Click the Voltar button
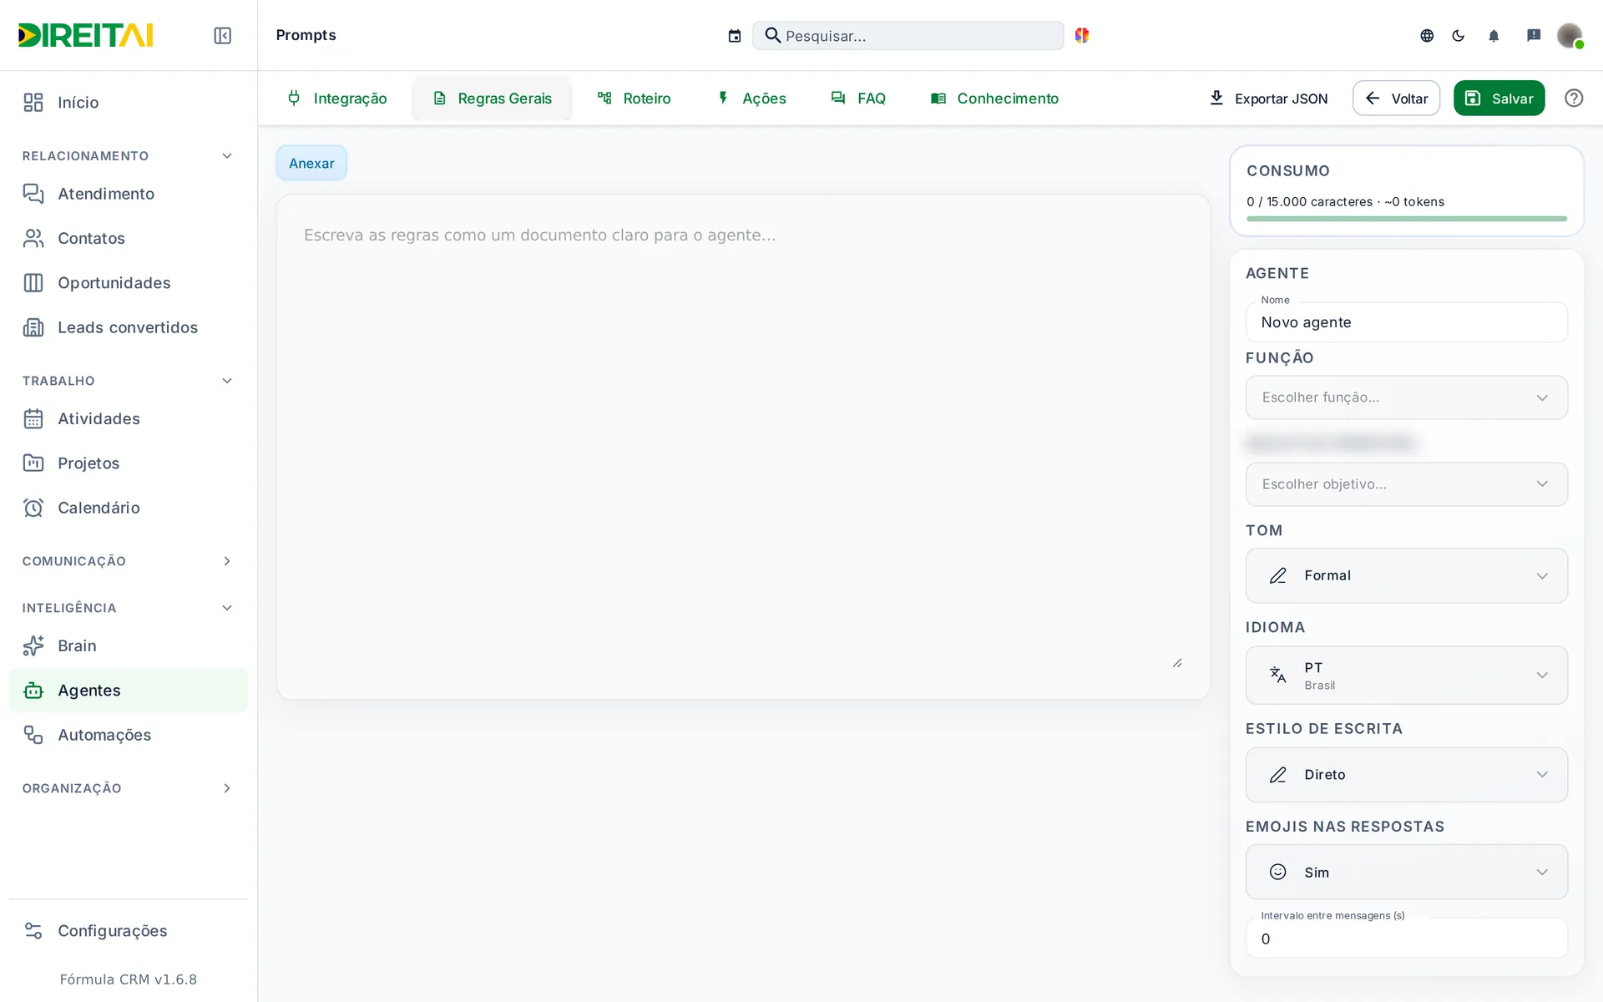Screen dimensions: 1603x1002 coord(1396,99)
